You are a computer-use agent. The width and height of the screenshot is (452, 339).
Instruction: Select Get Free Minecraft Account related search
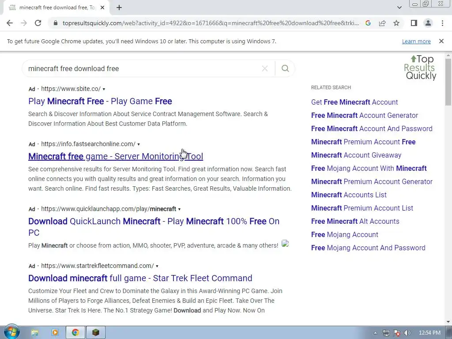354,102
